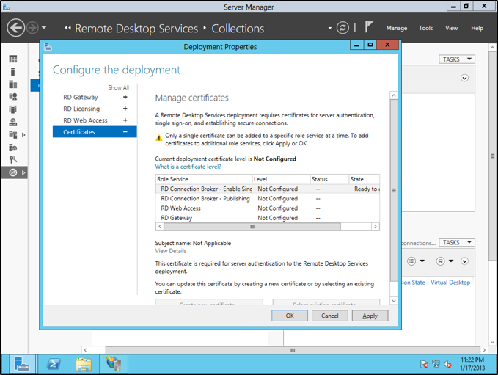Open the Manage menu

(x=396, y=29)
